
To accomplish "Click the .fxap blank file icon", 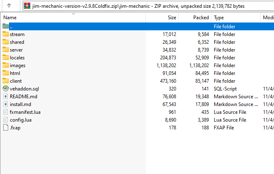I will 6,127.
